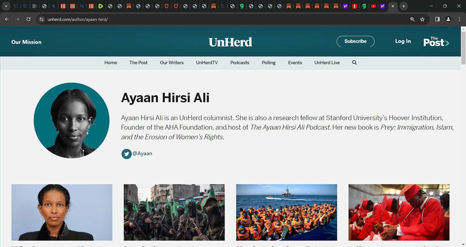Close the active tab
This screenshot has height=247, width=466.
(393, 6)
